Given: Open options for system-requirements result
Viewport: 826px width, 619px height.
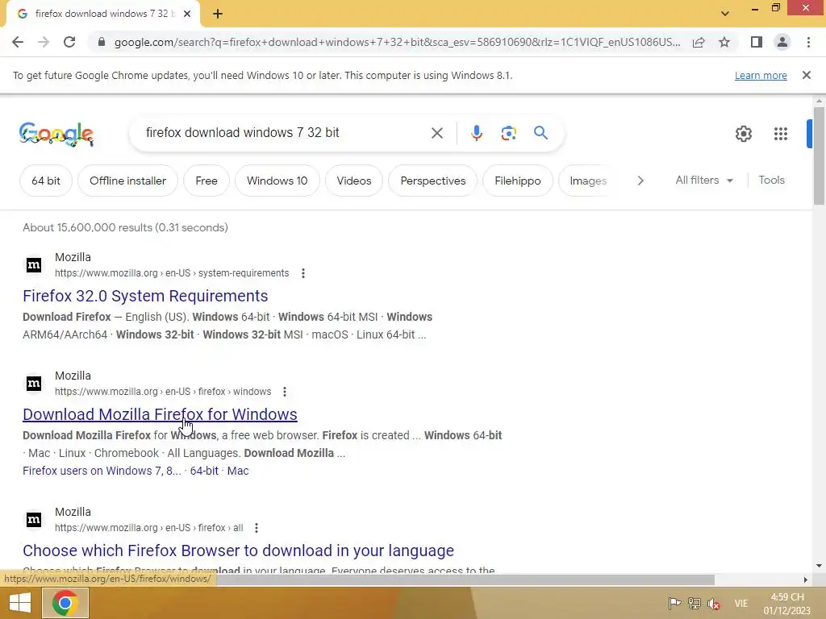Looking at the screenshot, I should pyautogui.click(x=303, y=273).
